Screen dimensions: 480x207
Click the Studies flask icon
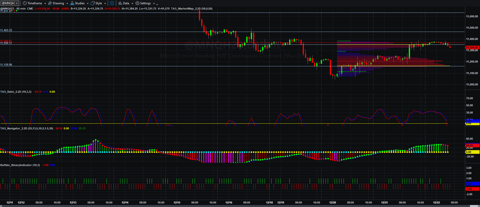click(x=72, y=3)
